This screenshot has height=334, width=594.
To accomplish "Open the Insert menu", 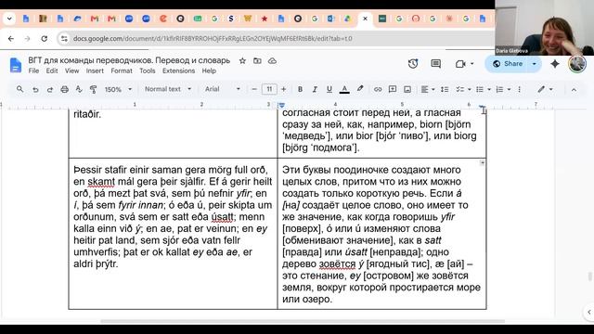I will (95, 71).
